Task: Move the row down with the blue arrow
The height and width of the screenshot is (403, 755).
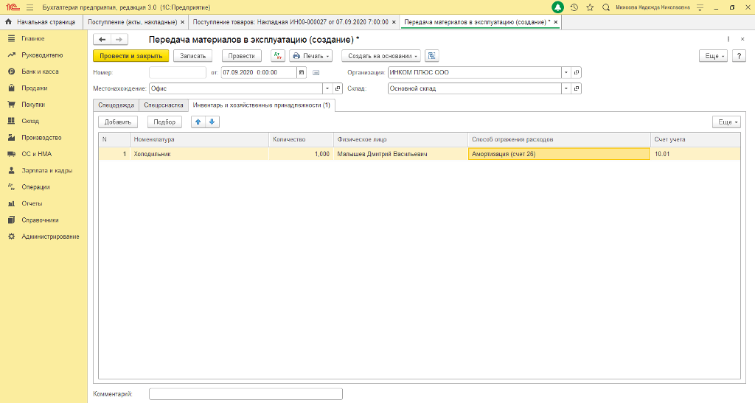Action: tap(212, 122)
